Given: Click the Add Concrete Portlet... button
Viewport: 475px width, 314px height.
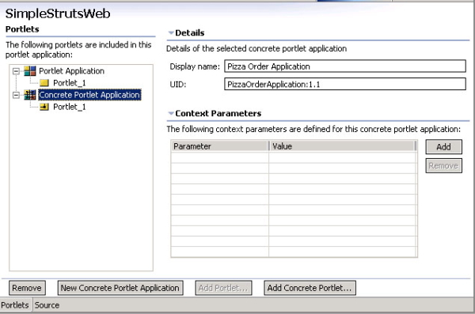Looking at the screenshot, I should coord(310,288).
